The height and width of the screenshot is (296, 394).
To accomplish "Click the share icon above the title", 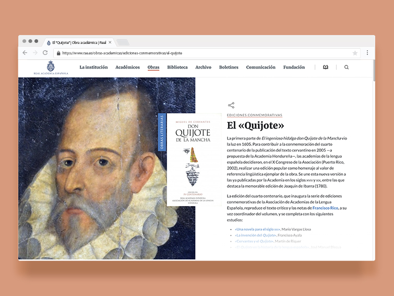I will [x=231, y=105].
